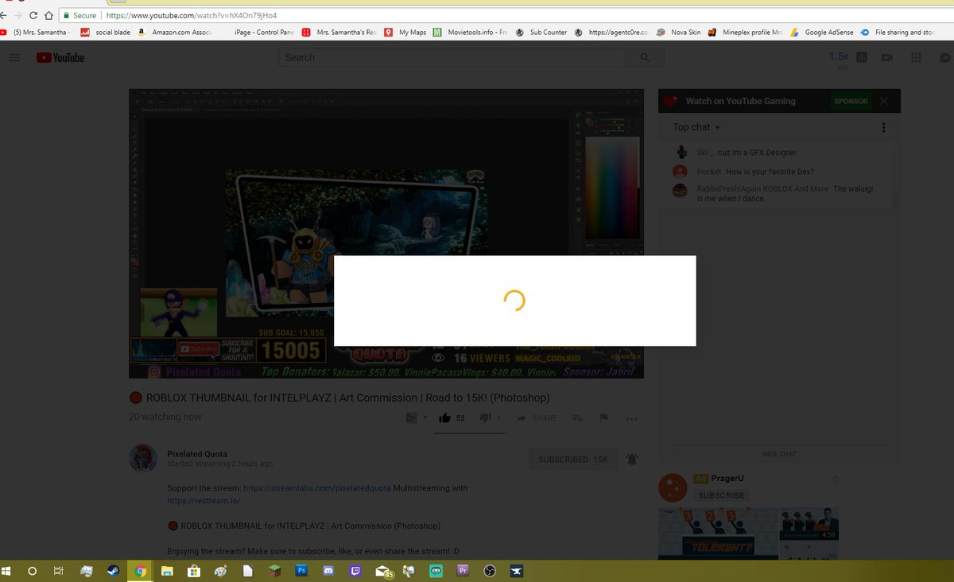This screenshot has width=954, height=582.
Task: Click HIDE CHAT
Action: pos(779,454)
